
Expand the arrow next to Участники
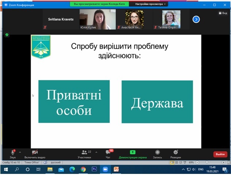[x=96, y=152]
